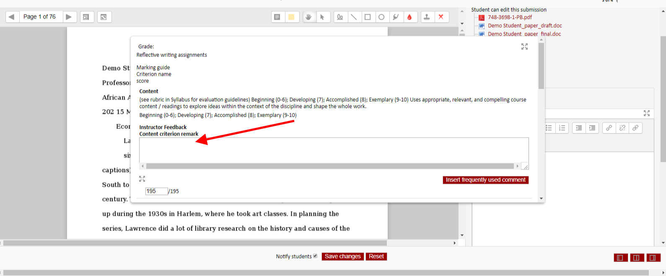
Task: Open the red annotation colour picker
Action: tap(409, 17)
